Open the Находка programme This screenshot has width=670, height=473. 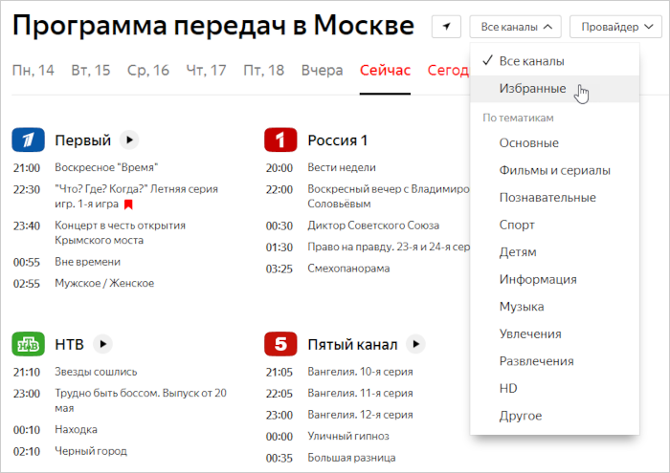point(76,429)
